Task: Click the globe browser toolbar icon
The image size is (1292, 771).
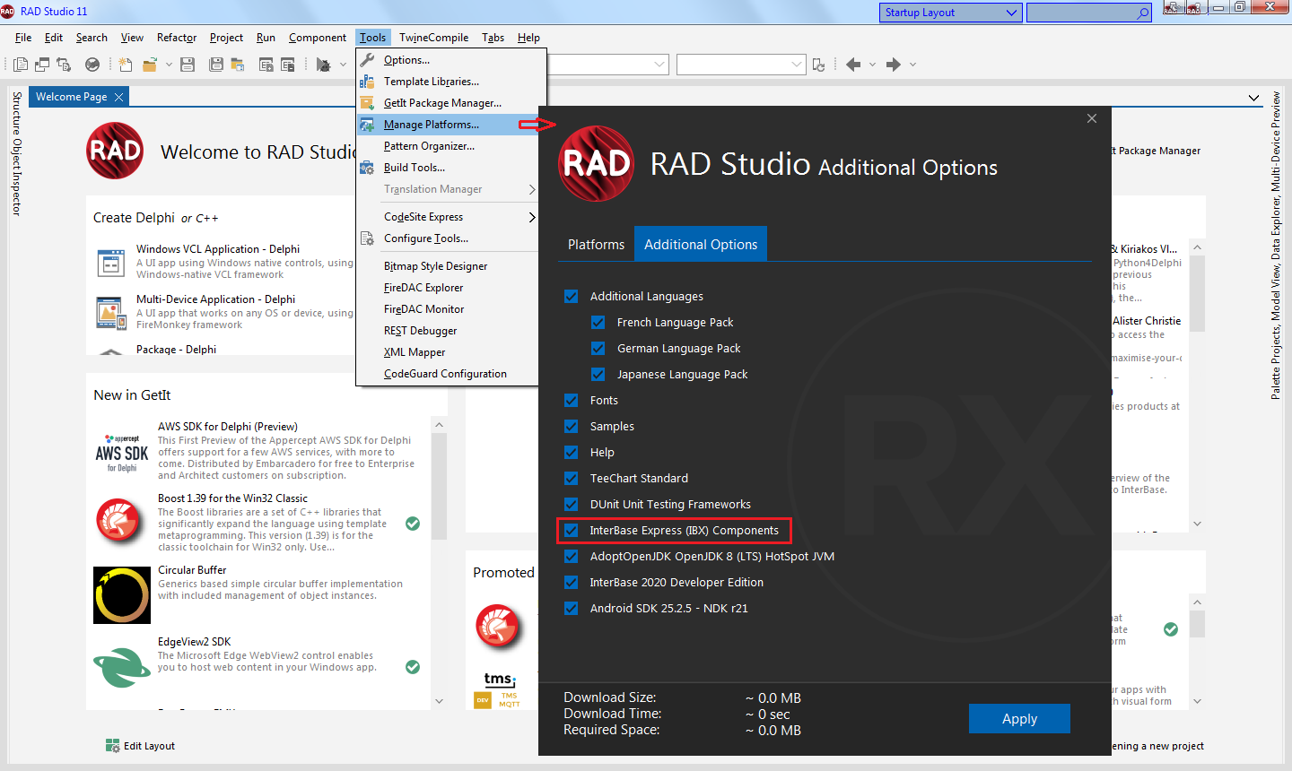Action: tap(92, 65)
